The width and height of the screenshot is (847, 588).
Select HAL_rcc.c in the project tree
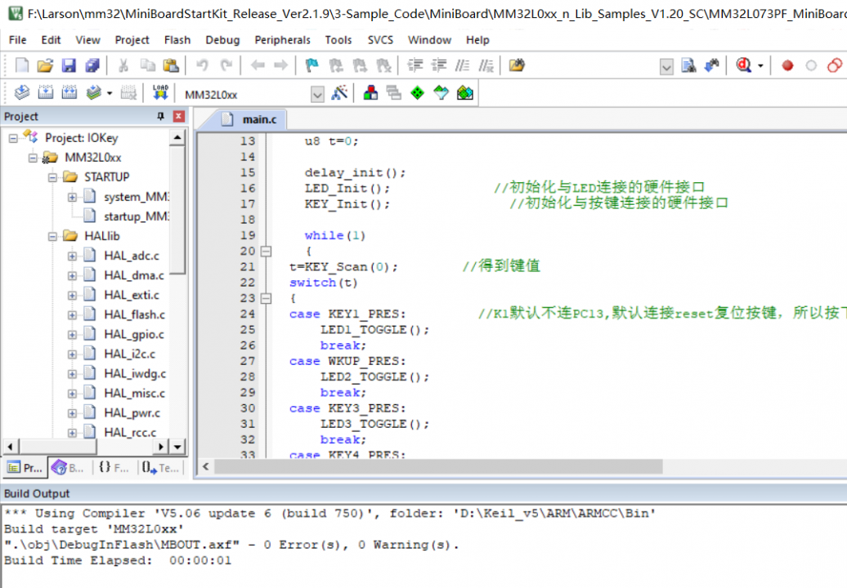click(130, 433)
